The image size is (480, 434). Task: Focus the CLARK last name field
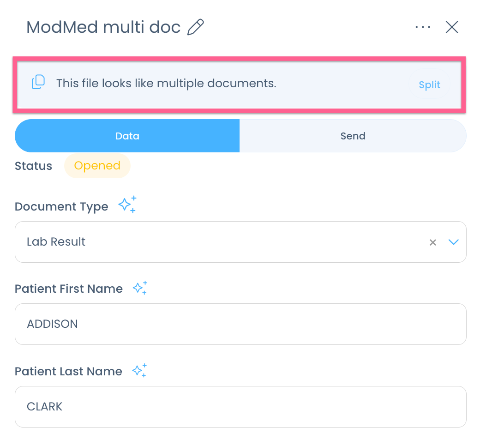click(x=240, y=406)
